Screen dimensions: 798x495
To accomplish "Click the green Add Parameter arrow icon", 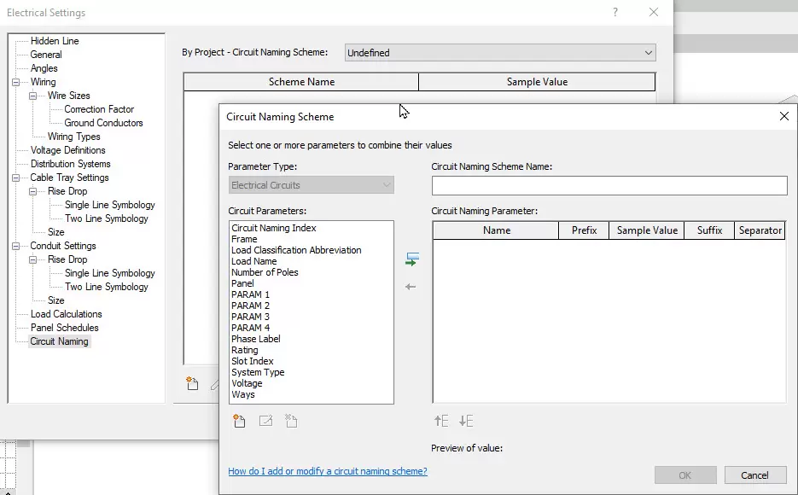I will click(x=411, y=259).
